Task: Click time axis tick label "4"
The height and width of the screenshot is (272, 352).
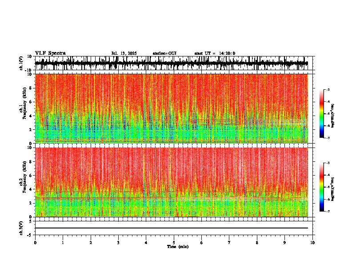Action: tap(146, 243)
